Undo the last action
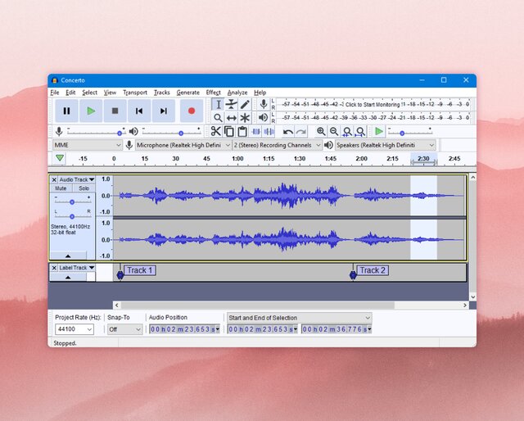Image resolution: width=524 pixels, height=421 pixels. click(x=287, y=132)
